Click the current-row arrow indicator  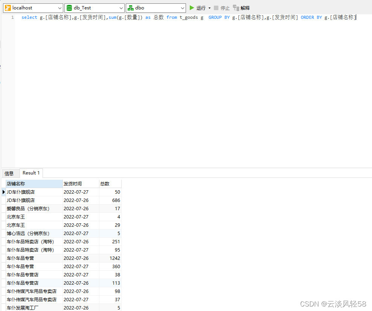(x=3, y=192)
